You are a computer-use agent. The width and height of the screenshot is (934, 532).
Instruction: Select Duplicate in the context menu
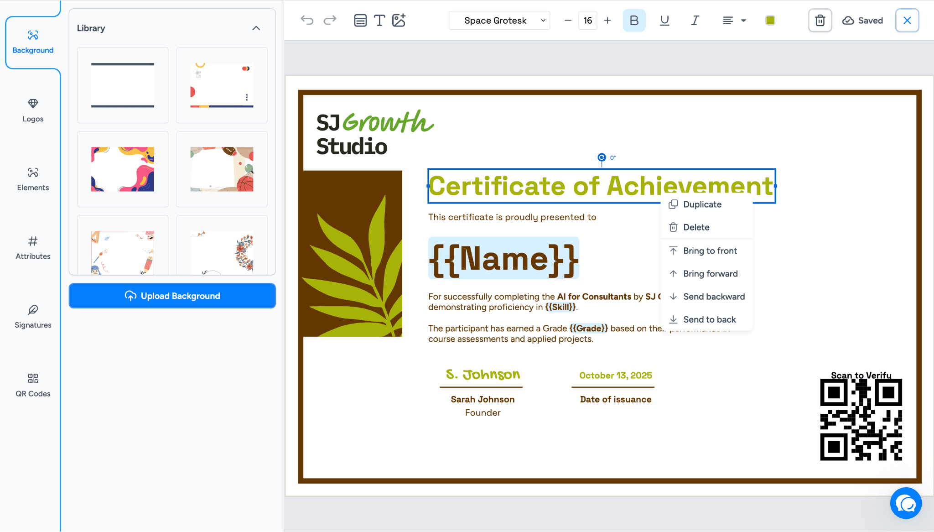click(702, 204)
